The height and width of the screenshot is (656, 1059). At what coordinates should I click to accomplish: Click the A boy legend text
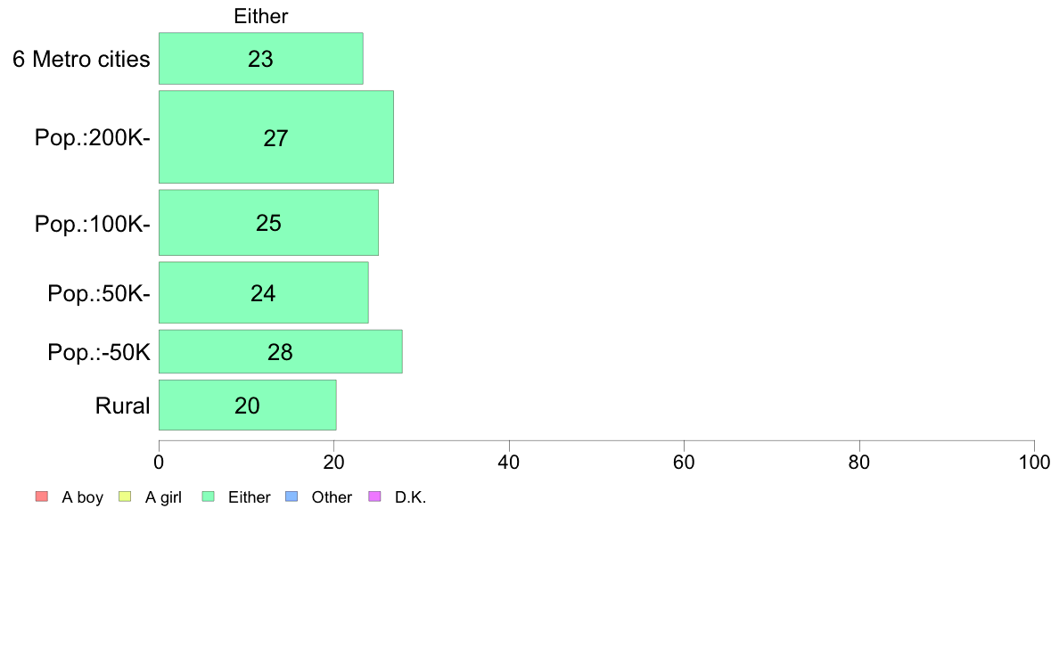(x=82, y=497)
